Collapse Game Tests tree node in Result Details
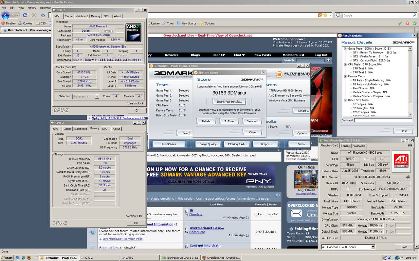The height and width of the screenshot is (261, 419). coord(345,49)
